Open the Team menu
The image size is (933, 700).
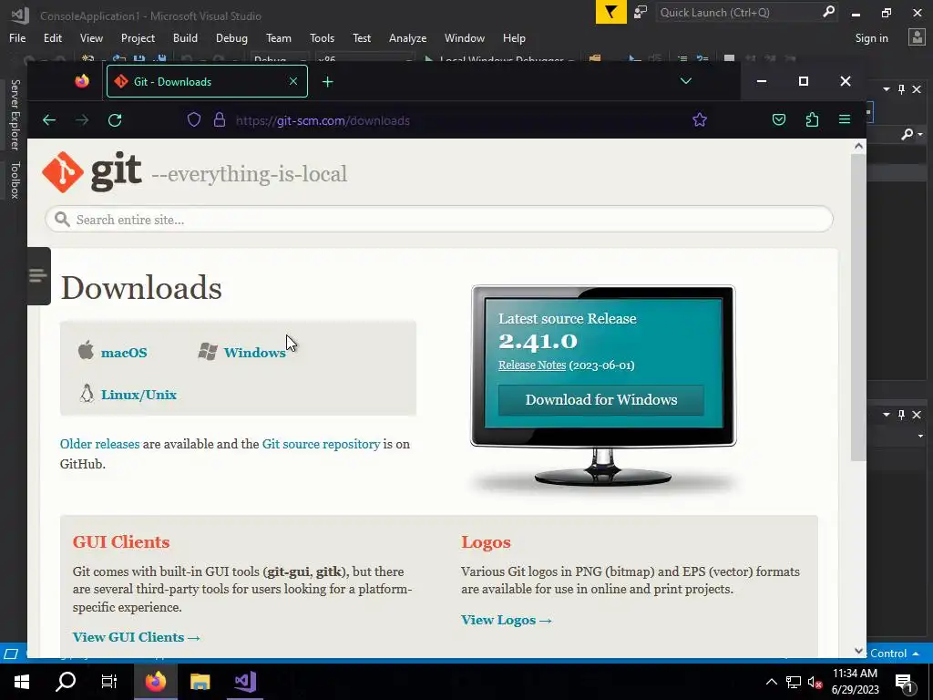tap(279, 38)
